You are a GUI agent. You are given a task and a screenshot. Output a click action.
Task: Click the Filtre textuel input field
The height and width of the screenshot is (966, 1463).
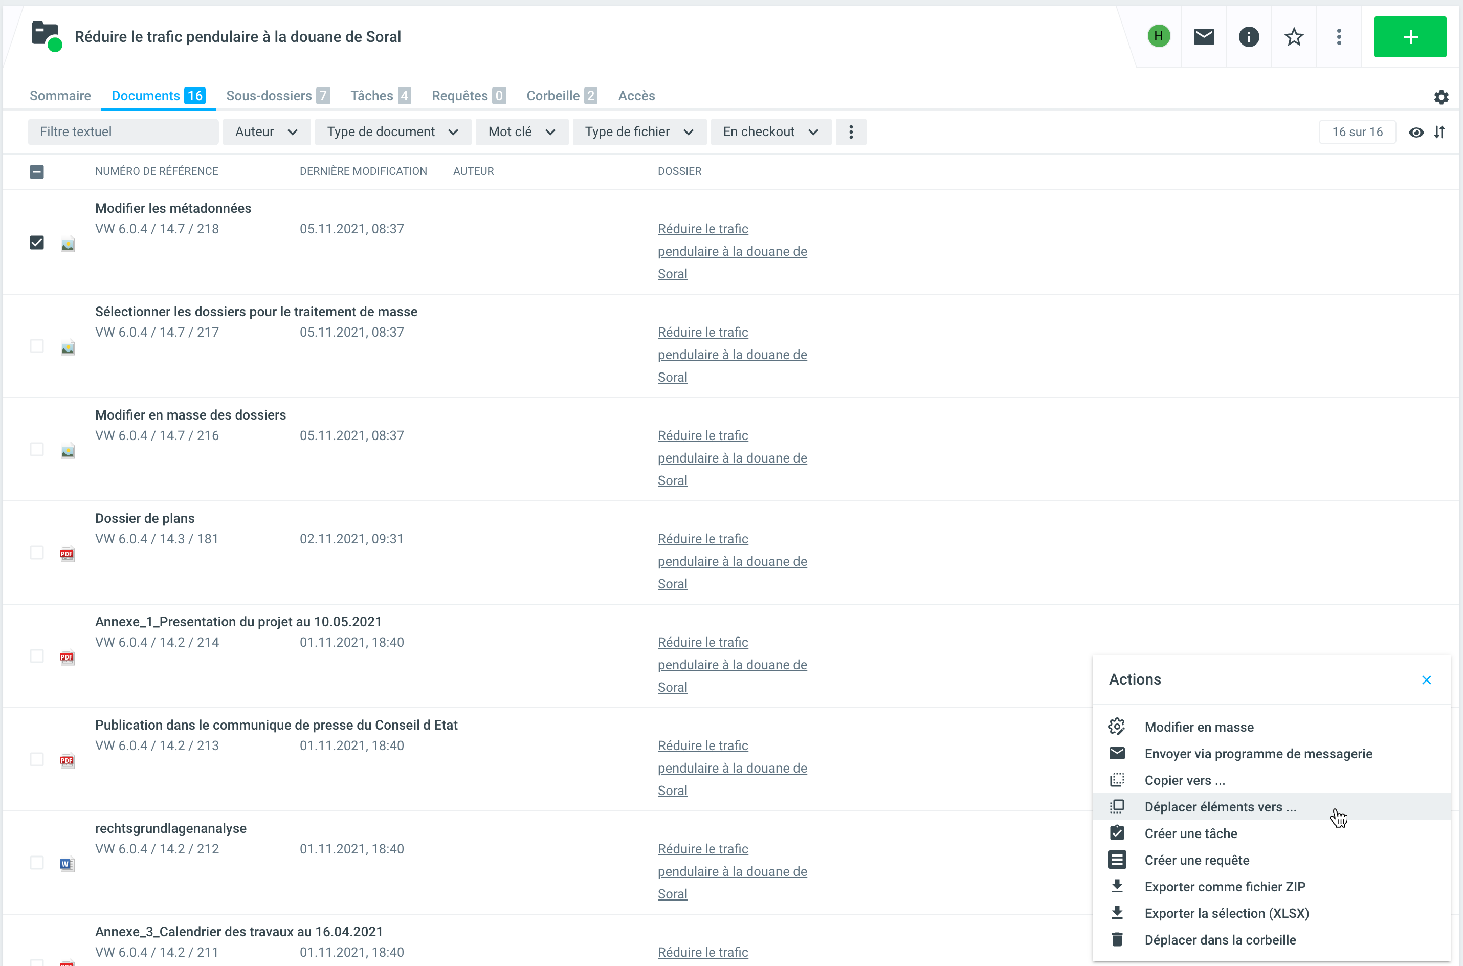pyautogui.click(x=123, y=132)
